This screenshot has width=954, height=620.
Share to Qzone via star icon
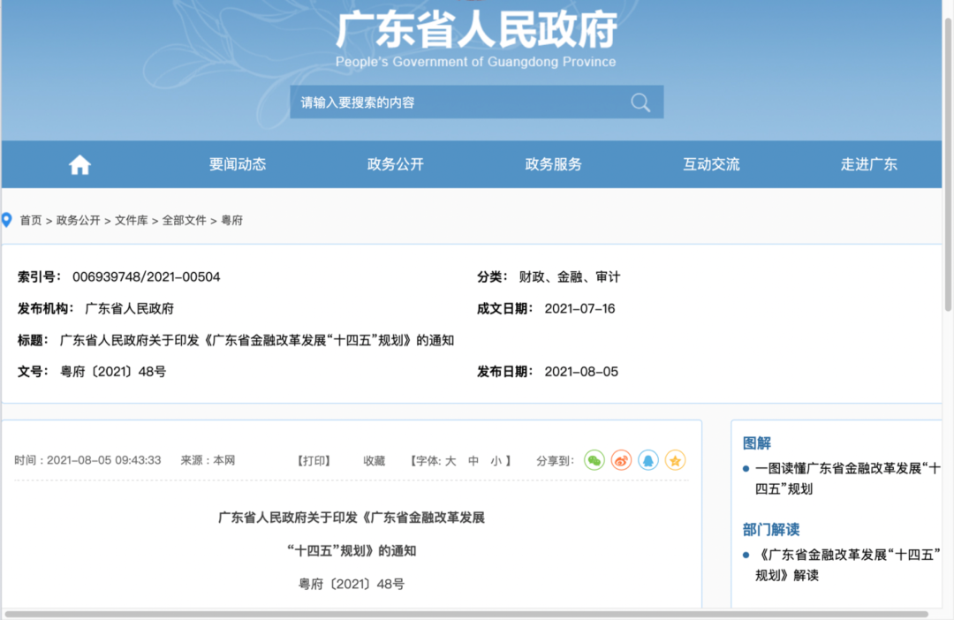tap(675, 460)
